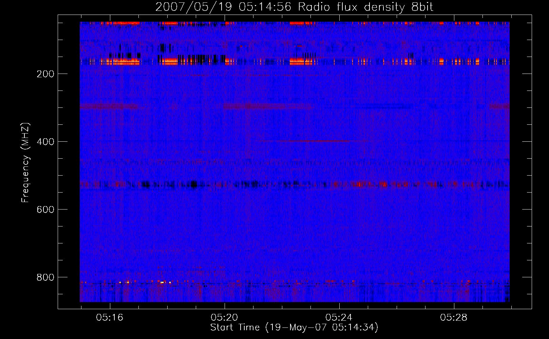Click the 05:16 time tick label

point(110,318)
